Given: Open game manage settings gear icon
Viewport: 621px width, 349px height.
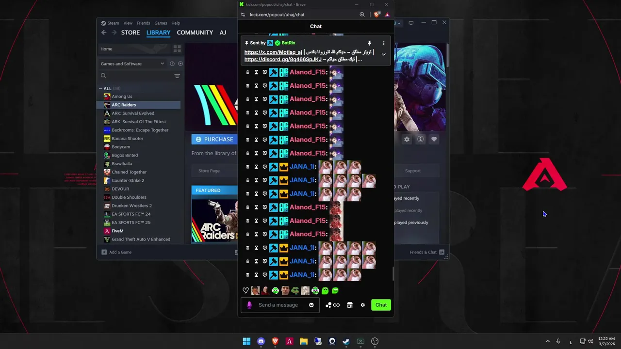Looking at the screenshot, I should tap(407, 139).
